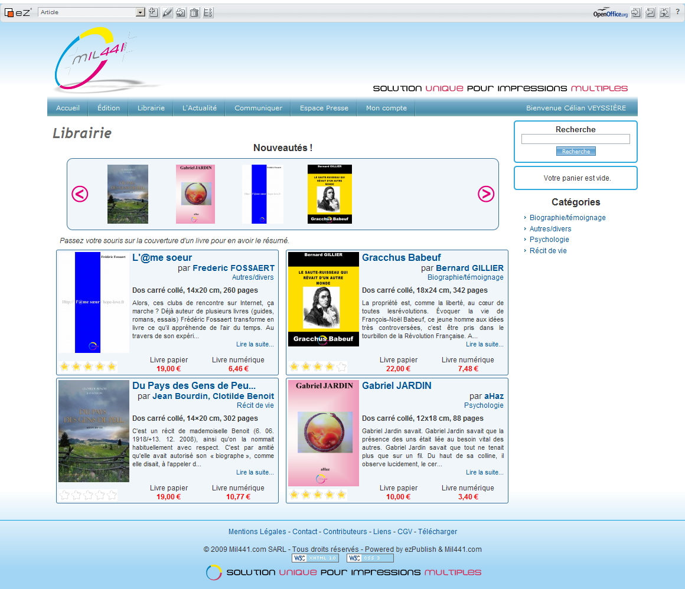
Task: Click the sort order icon in eZ toolbar
Action: [x=208, y=12]
